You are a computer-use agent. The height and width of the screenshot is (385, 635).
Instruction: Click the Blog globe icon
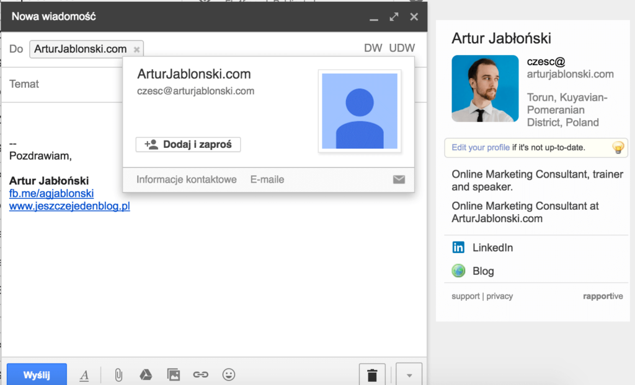458,270
